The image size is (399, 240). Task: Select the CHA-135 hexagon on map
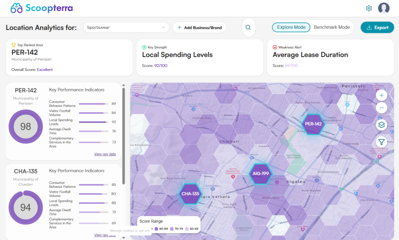(190, 194)
